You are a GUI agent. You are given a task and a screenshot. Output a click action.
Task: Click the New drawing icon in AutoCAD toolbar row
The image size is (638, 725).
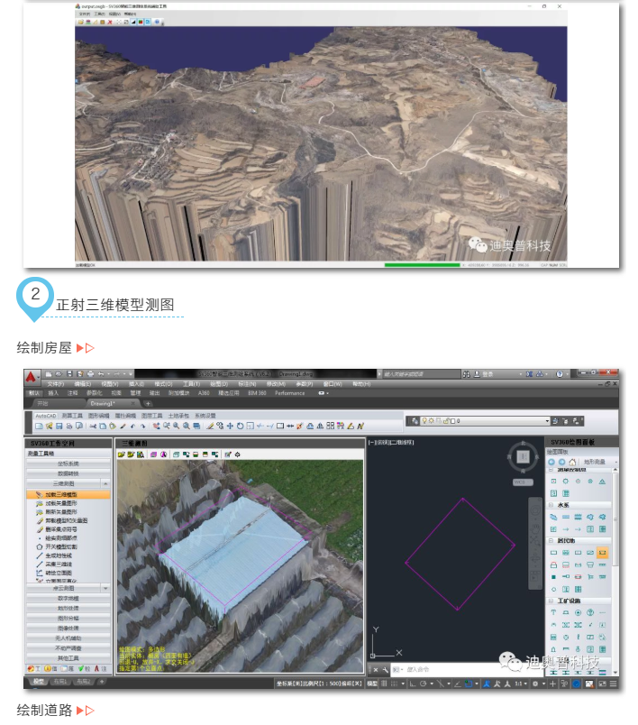pos(40,427)
